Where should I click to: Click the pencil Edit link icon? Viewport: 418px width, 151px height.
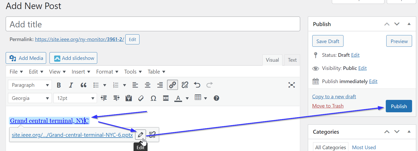141,134
